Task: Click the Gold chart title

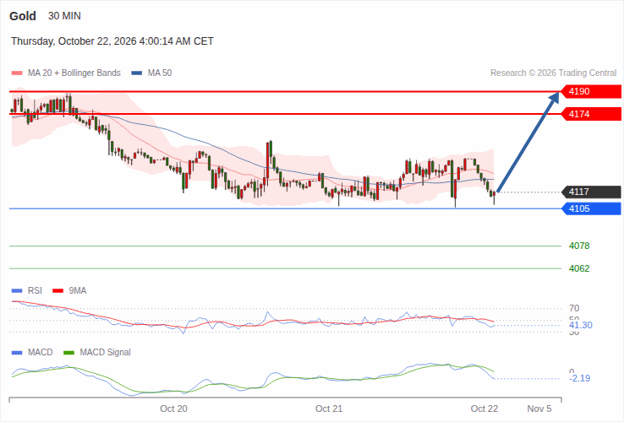Action: (x=23, y=16)
